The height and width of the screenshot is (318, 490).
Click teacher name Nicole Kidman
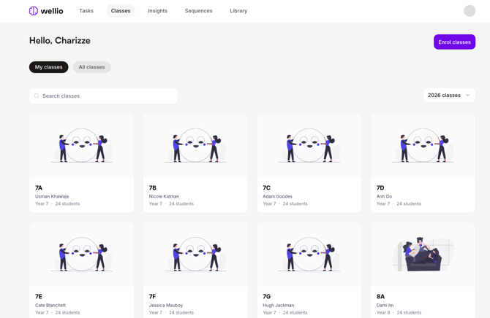164,196
